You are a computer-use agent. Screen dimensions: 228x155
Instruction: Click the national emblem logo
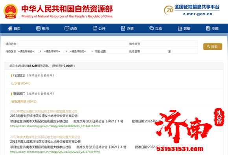(x=11, y=11)
